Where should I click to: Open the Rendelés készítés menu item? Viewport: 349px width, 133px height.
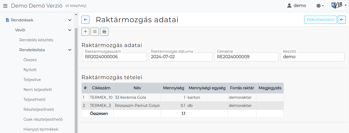click(x=36, y=40)
